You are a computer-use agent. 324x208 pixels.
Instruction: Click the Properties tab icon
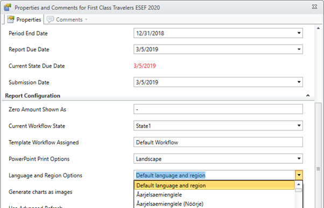[x=11, y=19]
